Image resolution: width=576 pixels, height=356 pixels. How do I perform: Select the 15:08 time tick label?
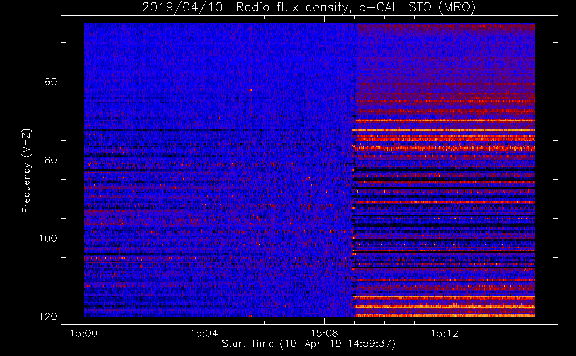tap(324, 334)
